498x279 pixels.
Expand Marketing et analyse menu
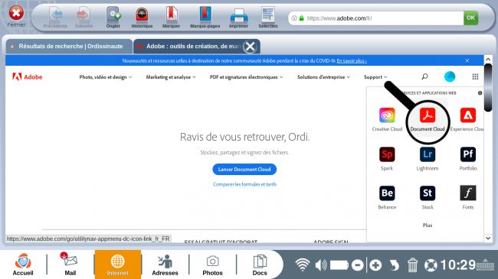pos(171,77)
